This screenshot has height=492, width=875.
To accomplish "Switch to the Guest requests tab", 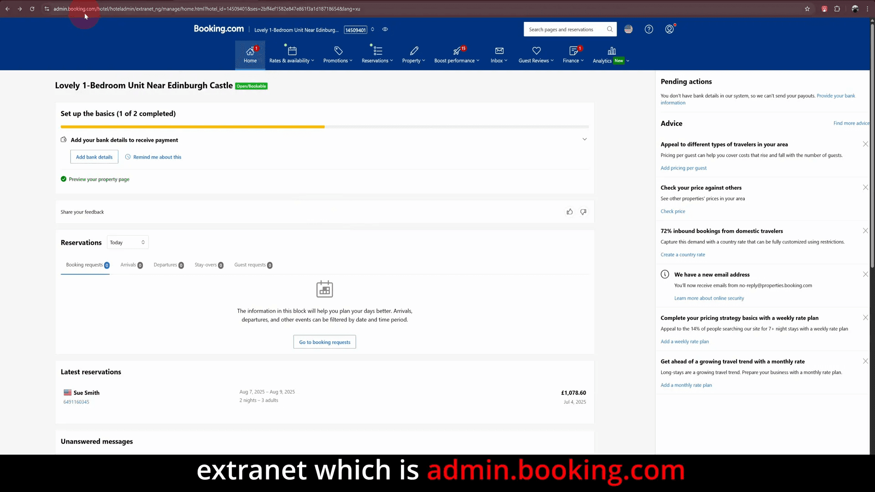I will tap(253, 265).
